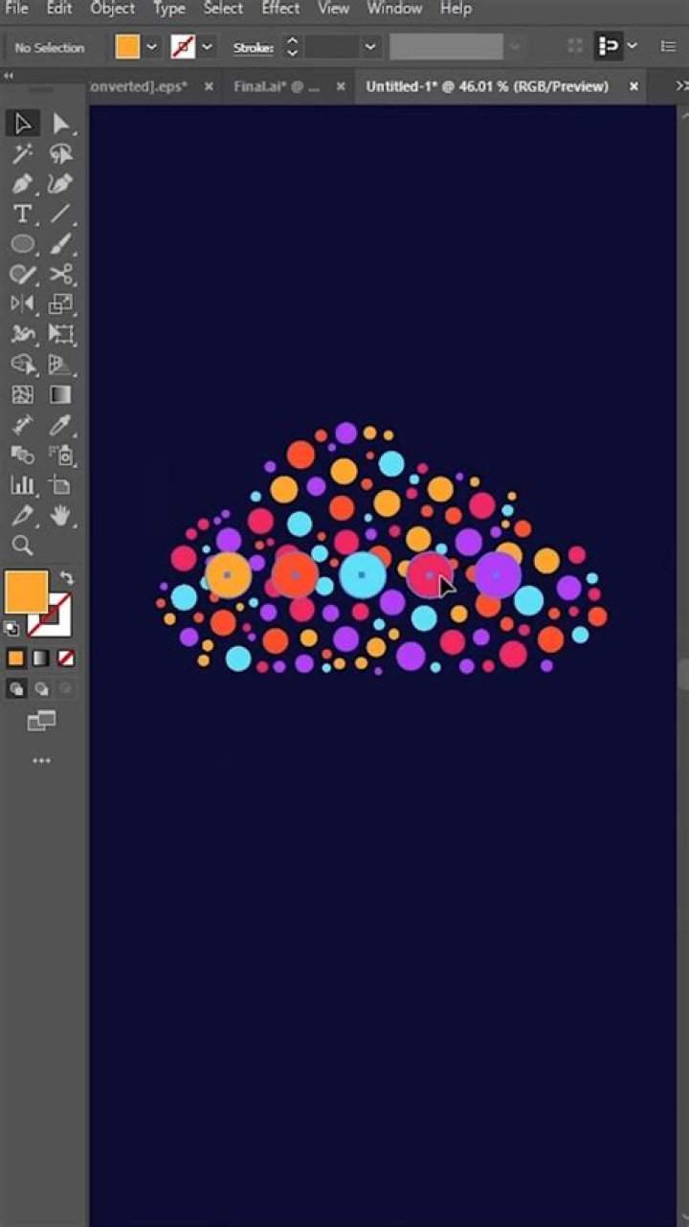Open the align options dropdown arrow
This screenshot has height=1227, width=689.
632,46
